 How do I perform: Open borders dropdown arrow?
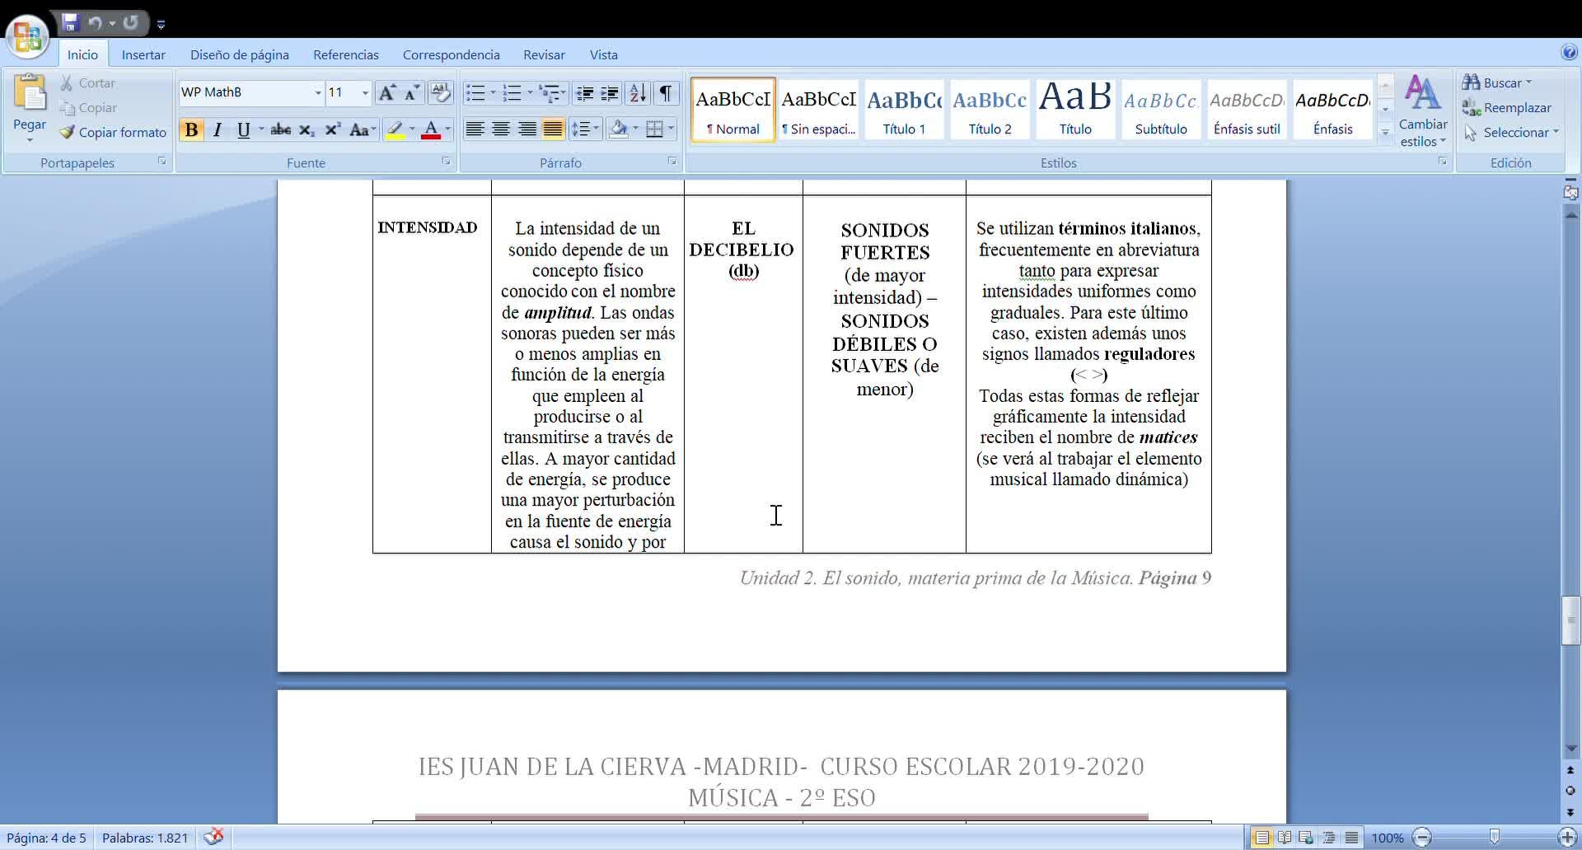671,129
